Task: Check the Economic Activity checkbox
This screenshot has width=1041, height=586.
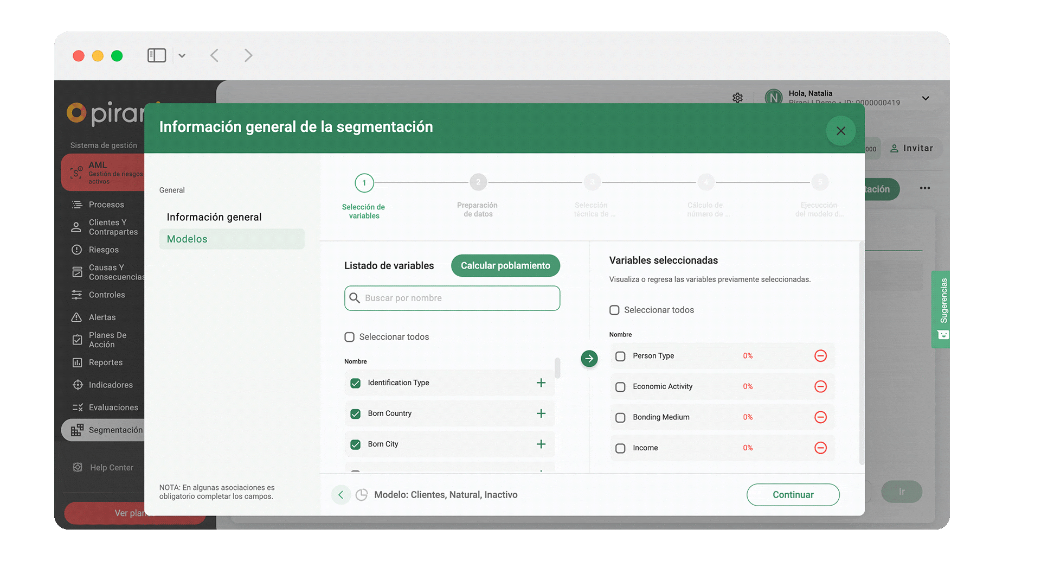Action: pyautogui.click(x=620, y=387)
